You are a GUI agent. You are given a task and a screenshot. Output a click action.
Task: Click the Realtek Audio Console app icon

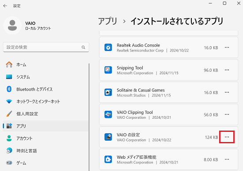(108, 47)
